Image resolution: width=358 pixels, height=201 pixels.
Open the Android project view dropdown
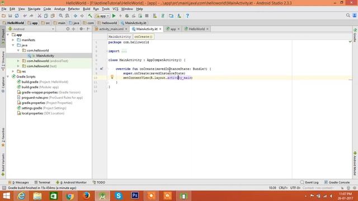click(31, 29)
